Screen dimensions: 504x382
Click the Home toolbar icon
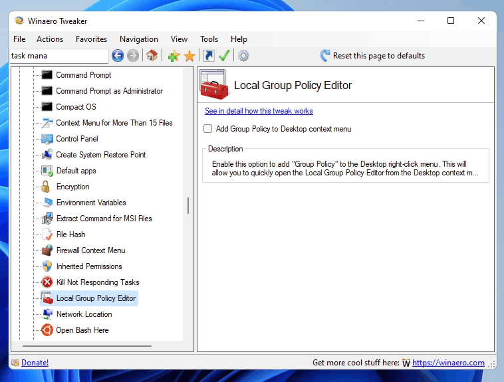(x=152, y=56)
